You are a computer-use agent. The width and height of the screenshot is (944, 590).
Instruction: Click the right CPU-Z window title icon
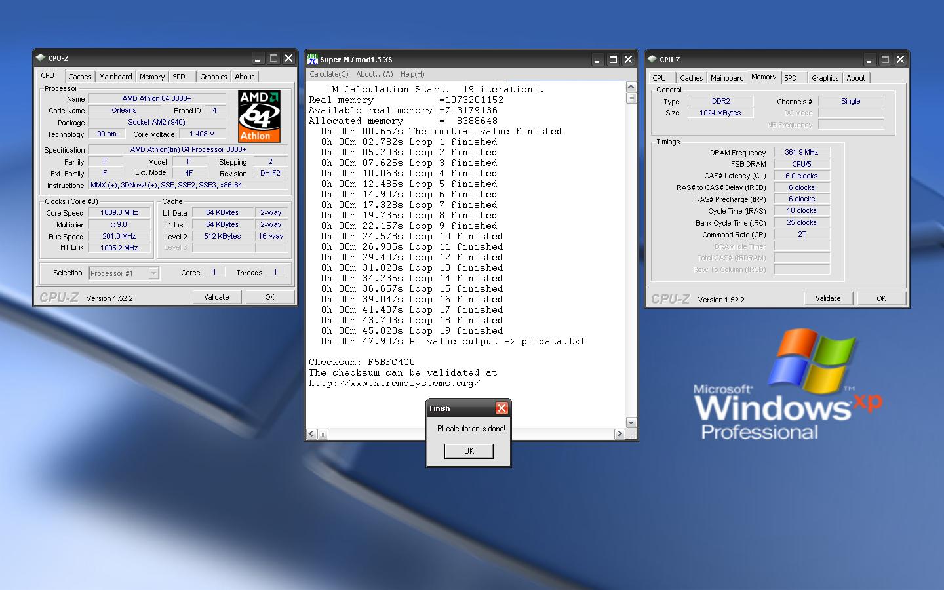[652, 60]
